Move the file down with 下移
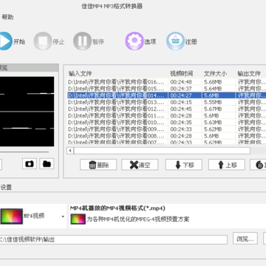266x266 pixels. [x=184, y=165]
